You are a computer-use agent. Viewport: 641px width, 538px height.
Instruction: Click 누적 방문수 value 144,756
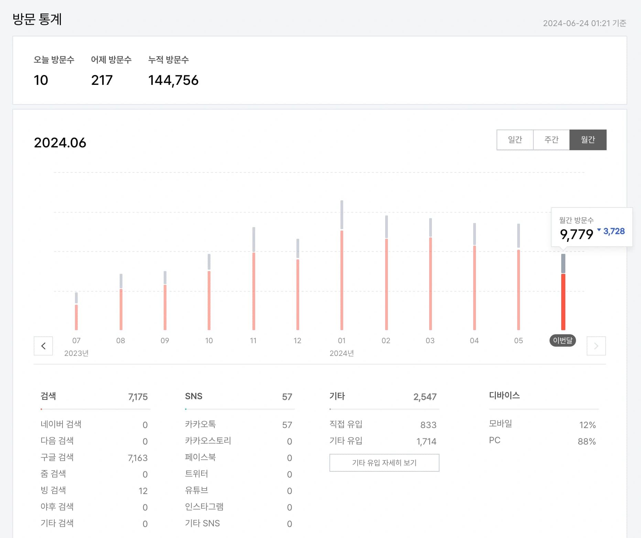coord(173,80)
